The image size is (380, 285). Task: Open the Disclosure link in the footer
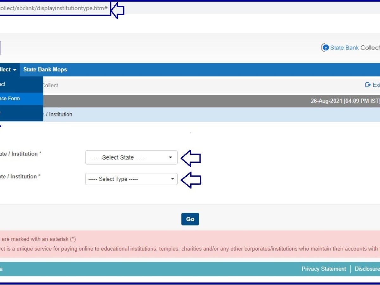367,269
